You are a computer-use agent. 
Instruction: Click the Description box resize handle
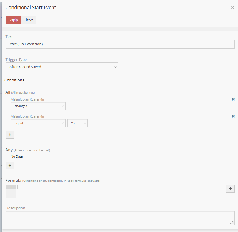(232, 223)
